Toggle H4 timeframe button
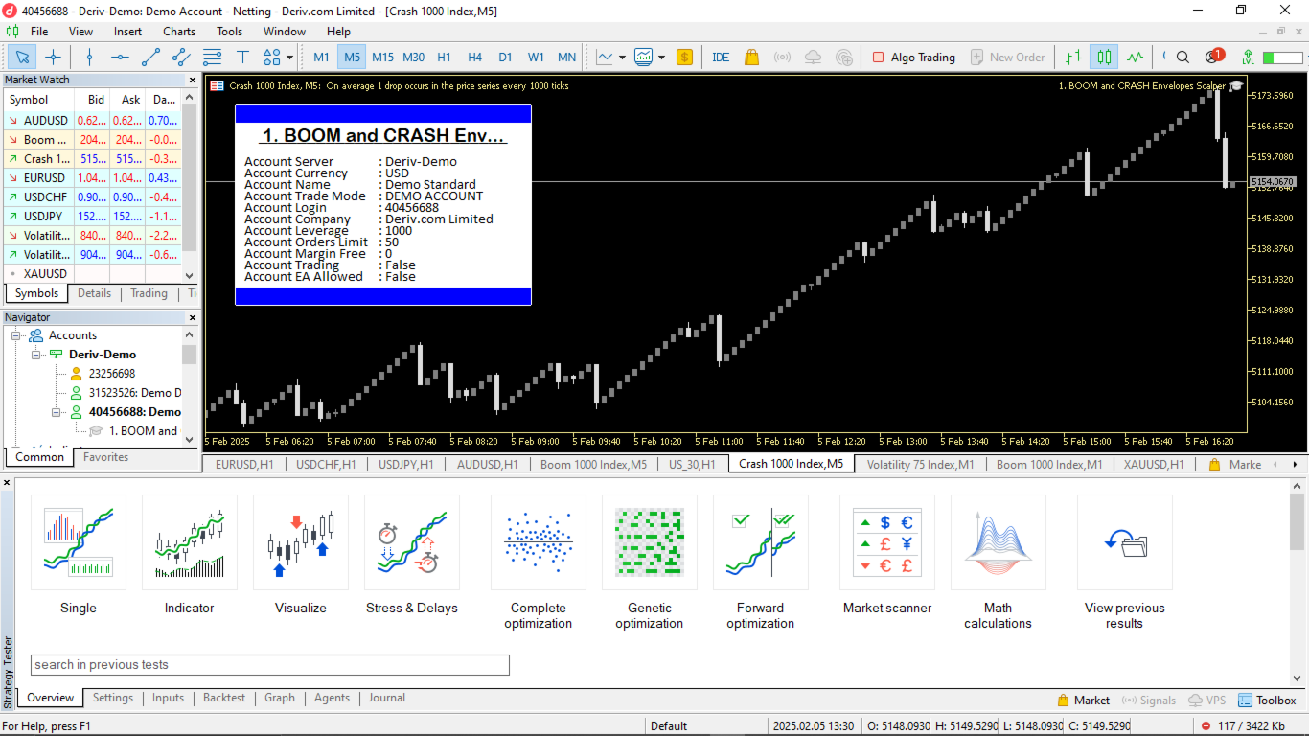 474,57
